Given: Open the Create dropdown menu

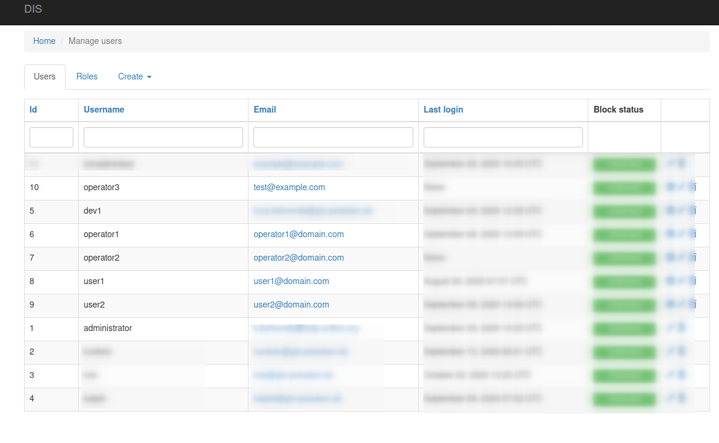Looking at the screenshot, I should 134,76.
